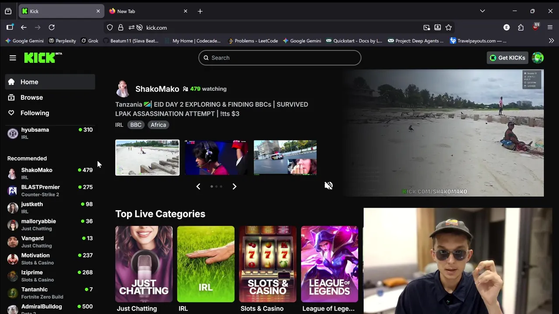This screenshot has height=314, width=559.
Task: Open the browser application menu
Action: click(550, 27)
